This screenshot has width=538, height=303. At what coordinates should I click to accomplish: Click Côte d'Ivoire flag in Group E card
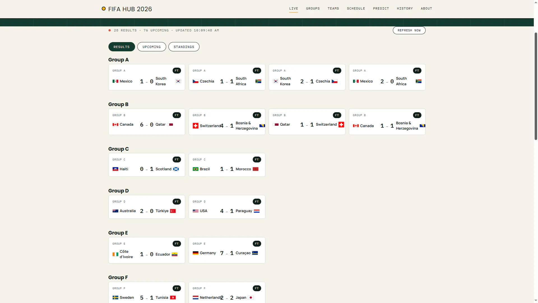coord(115,254)
